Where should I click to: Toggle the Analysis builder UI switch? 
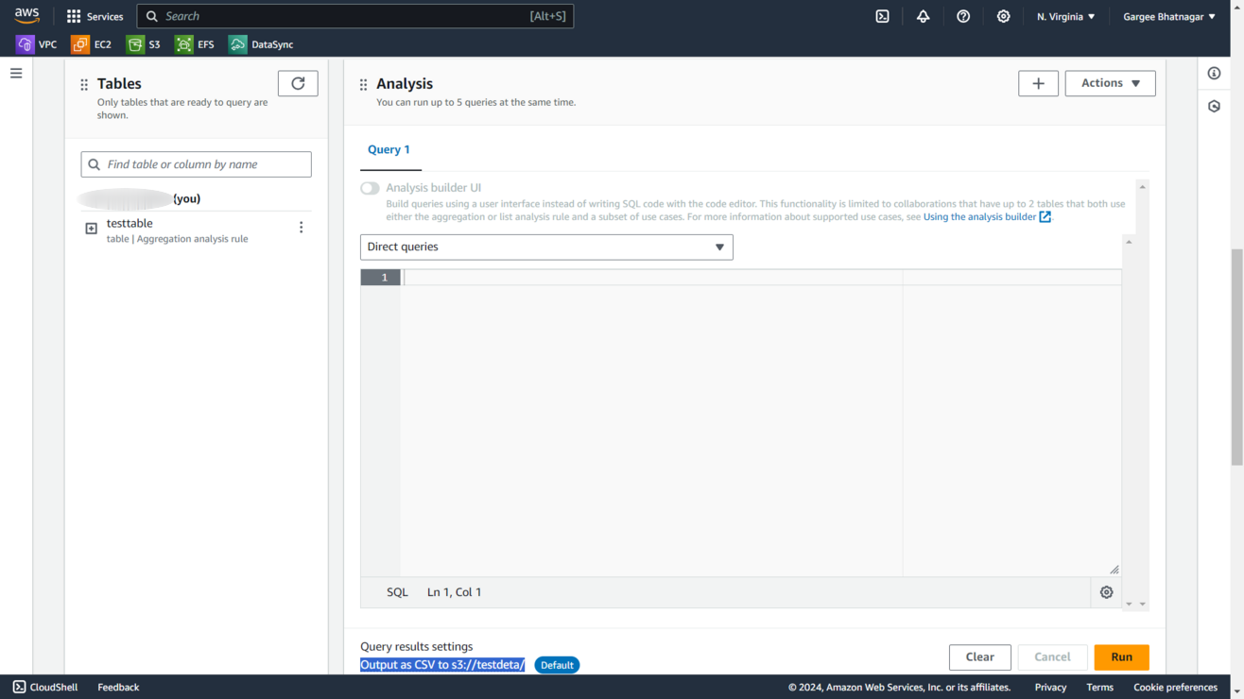tap(370, 188)
